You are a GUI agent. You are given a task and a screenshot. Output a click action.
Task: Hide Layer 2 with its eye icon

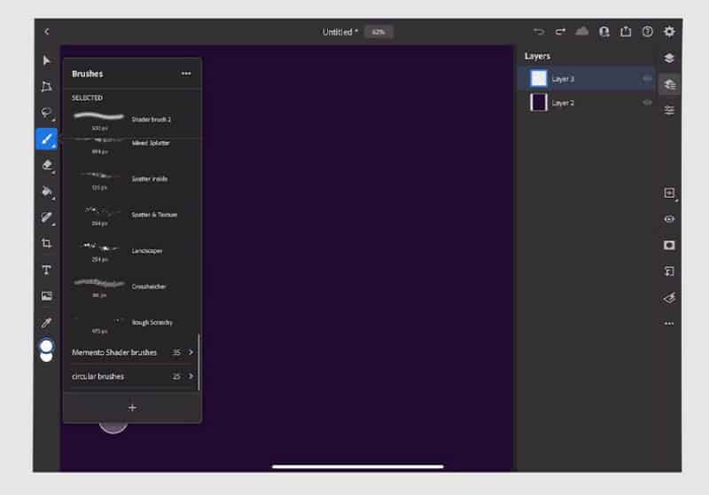pyautogui.click(x=647, y=103)
